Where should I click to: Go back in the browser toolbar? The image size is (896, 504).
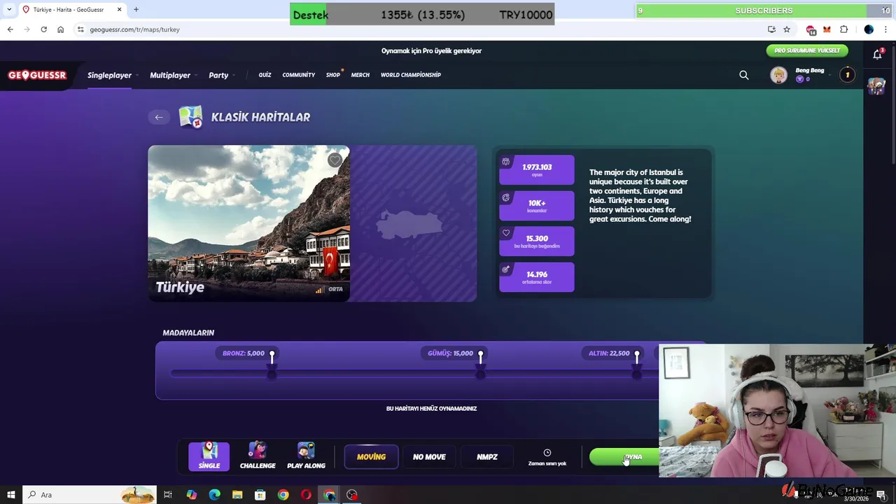(x=10, y=29)
